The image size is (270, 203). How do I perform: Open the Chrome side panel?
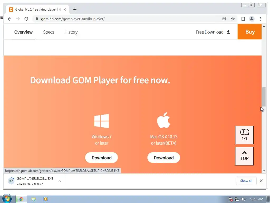coord(243,19)
